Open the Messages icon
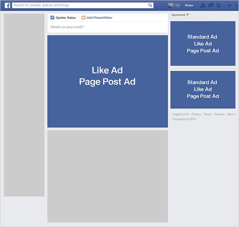This screenshot has height=227, width=239. tap(211, 5)
